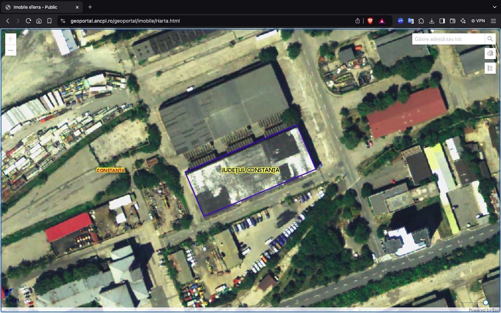Zoom out using the minus button
This screenshot has height=313, width=501.
pyautogui.click(x=11, y=50)
